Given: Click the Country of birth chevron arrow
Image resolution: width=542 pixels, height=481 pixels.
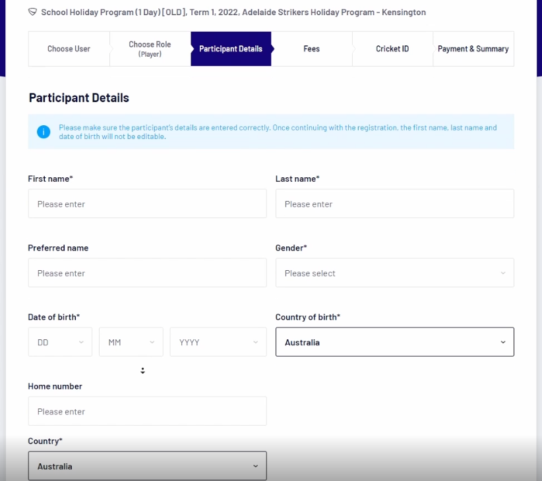Looking at the screenshot, I should (502, 342).
